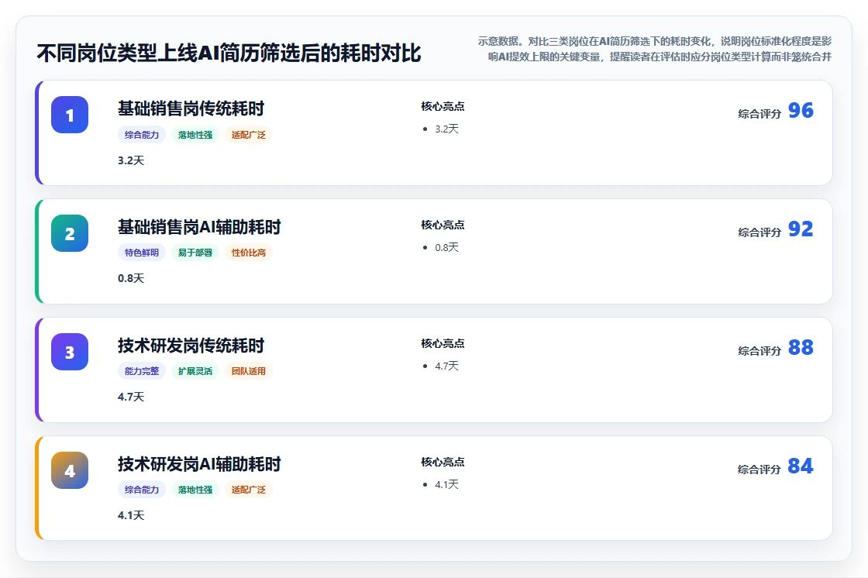Image resolution: width=868 pixels, height=578 pixels.
Task: Click the number 4 rank badge
Action: (70, 470)
